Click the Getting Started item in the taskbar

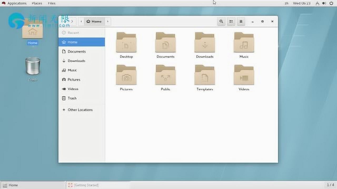(84, 185)
